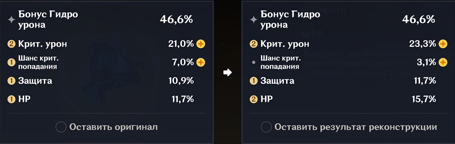Click upgrade badge 2 beside left Крит. урон
This screenshot has width=455, height=144.
click(11, 44)
